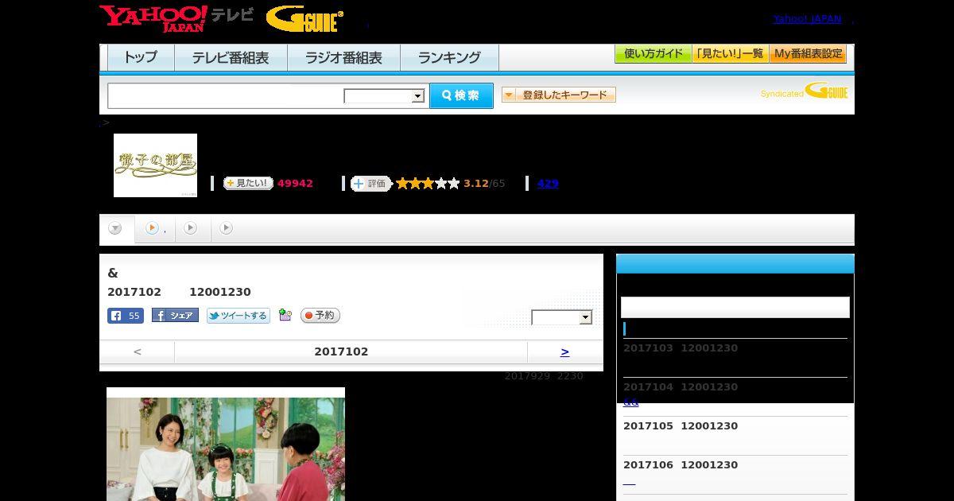Click the add-to-calendar icon

coord(285,316)
